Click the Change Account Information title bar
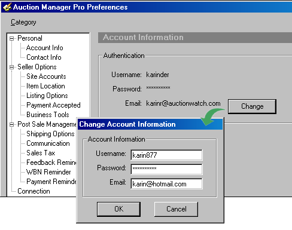Viewport: 292px width, 230px height. point(150,124)
